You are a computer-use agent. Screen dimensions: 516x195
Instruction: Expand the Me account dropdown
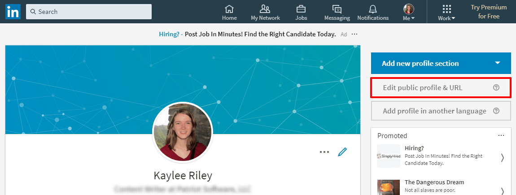click(x=409, y=12)
